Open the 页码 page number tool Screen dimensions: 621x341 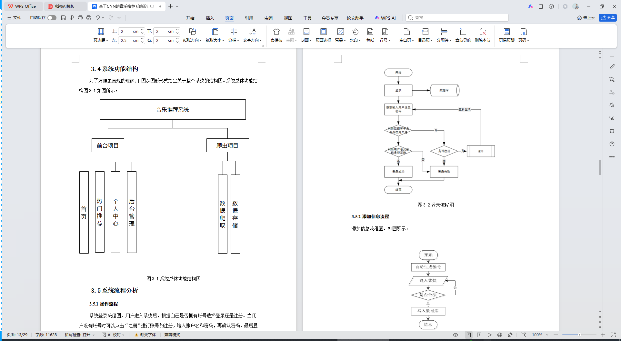point(524,35)
